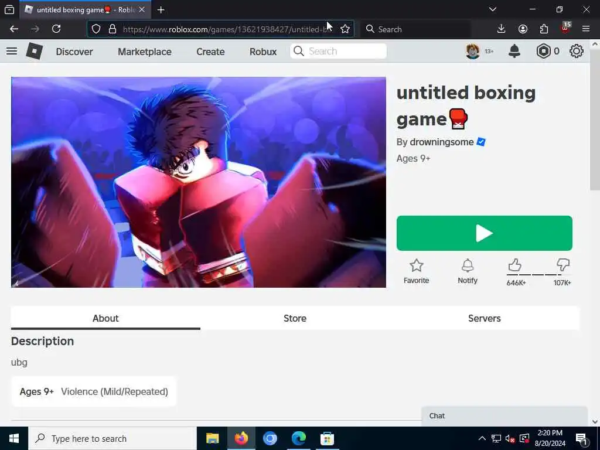Image resolution: width=600 pixels, height=450 pixels.
Task: Open the Roblox settings gear
Action: pos(577,52)
